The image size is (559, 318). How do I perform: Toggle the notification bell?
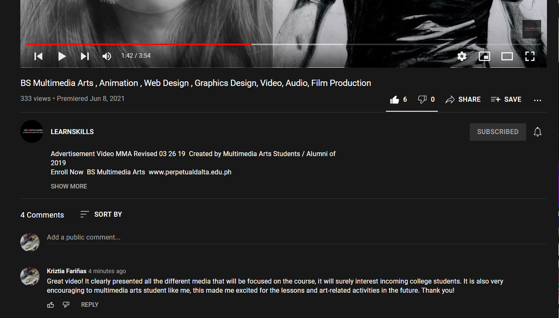(x=537, y=132)
